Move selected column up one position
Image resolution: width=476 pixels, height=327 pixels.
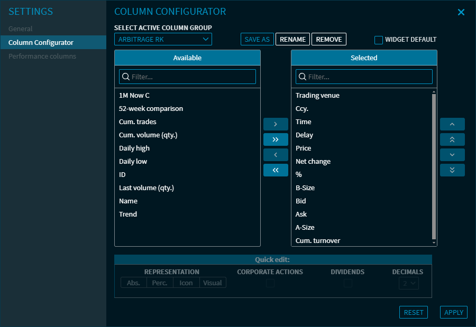tap(452, 124)
